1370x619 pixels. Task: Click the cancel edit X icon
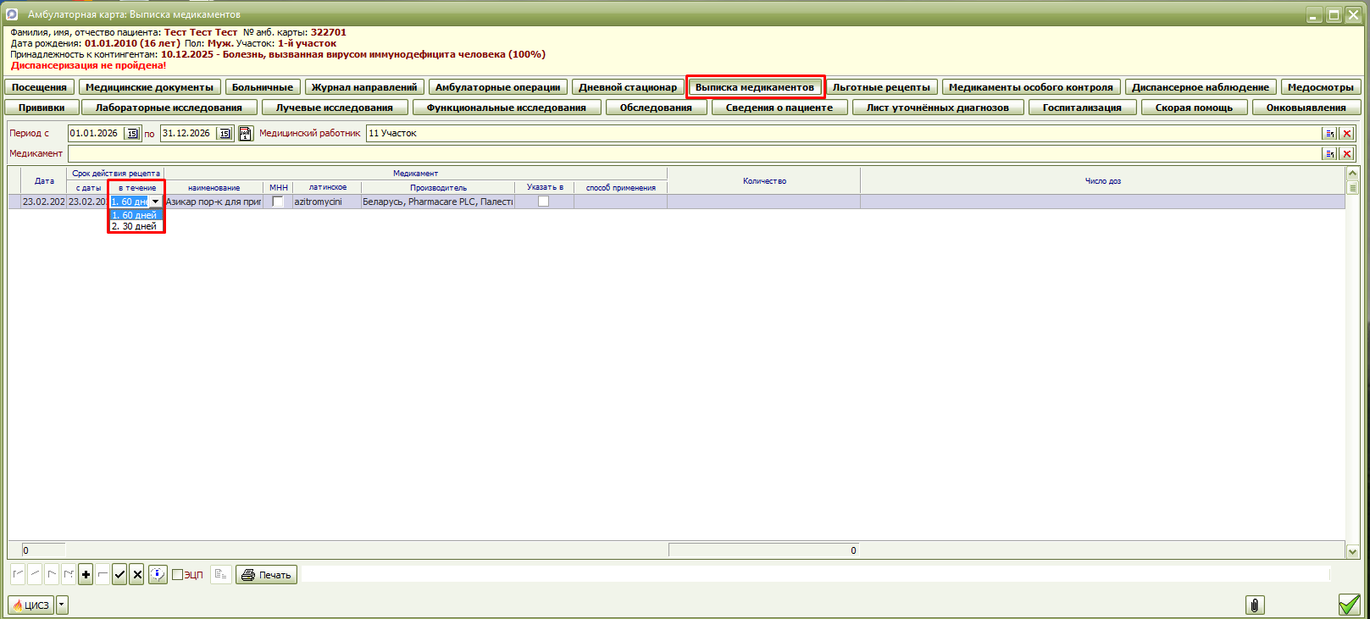click(x=136, y=575)
